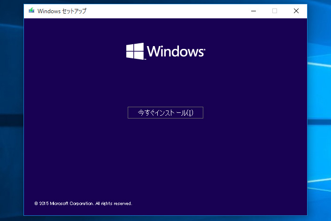Click the 今すぐインストール(I) button
Viewport: 331px width, 221px height.
click(x=165, y=112)
